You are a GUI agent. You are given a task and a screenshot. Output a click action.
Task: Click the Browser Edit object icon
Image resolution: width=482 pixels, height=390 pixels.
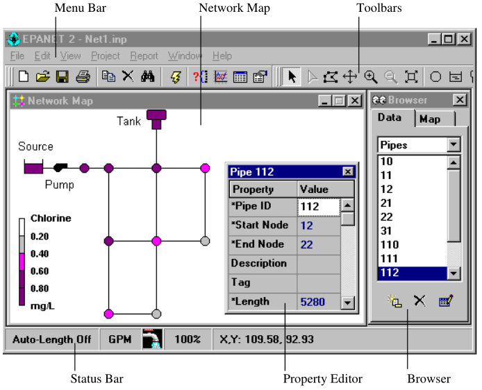pyautogui.click(x=446, y=301)
